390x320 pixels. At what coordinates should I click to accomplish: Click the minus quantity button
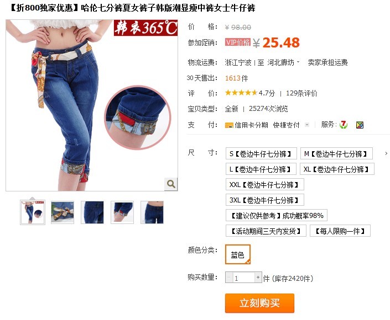pos(229,278)
